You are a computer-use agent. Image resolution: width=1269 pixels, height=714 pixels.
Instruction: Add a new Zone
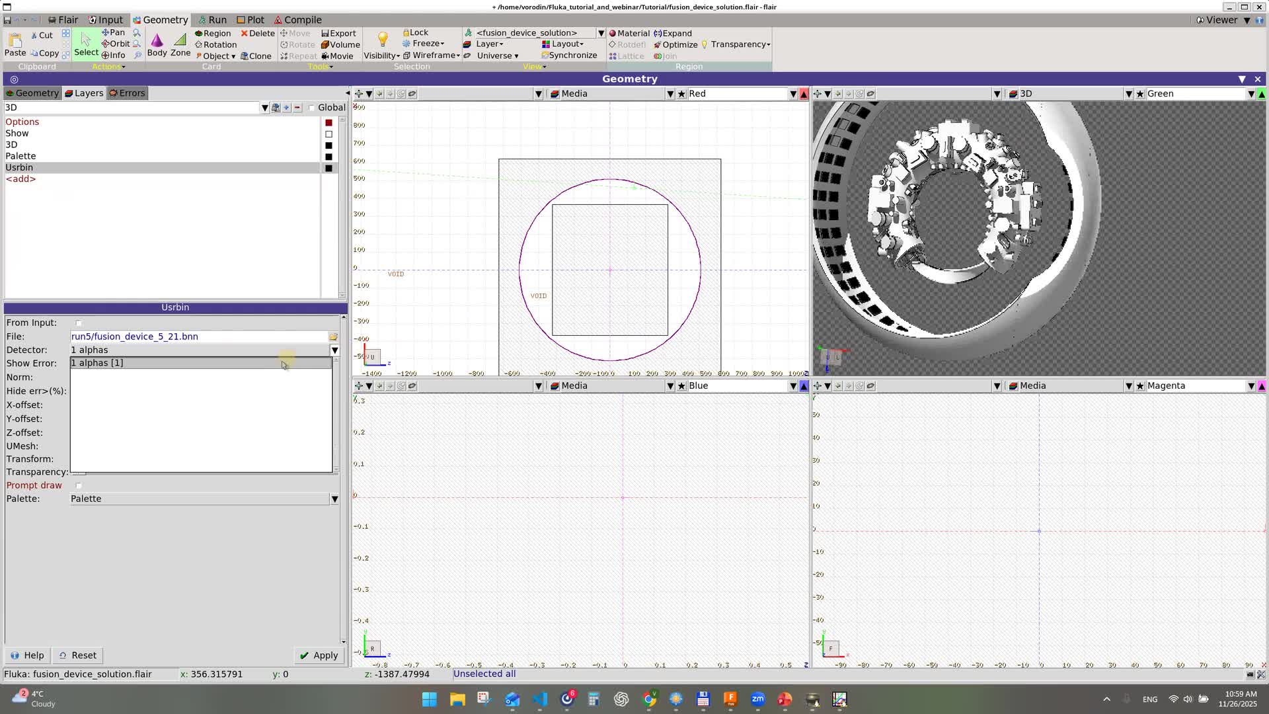tap(180, 44)
